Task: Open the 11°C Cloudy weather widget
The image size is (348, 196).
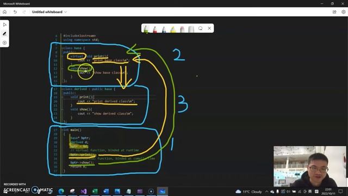Action: click(248, 192)
